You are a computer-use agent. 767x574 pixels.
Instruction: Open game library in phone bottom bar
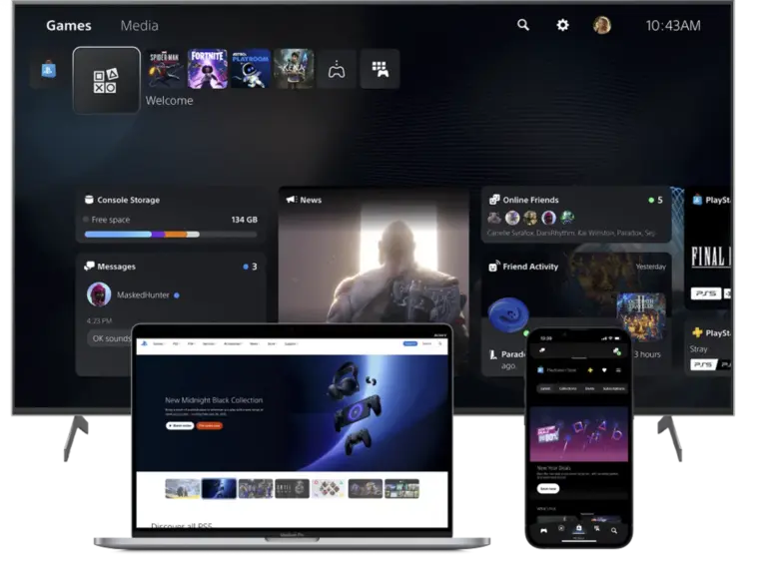(x=597, y=528)
